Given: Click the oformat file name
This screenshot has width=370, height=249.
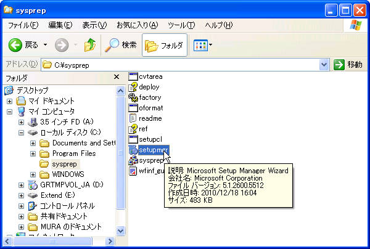Looking at the screenshot, I should click(151, 108).
